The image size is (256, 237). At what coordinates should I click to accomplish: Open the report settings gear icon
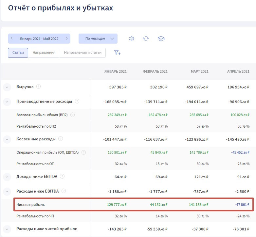point(132,39)
